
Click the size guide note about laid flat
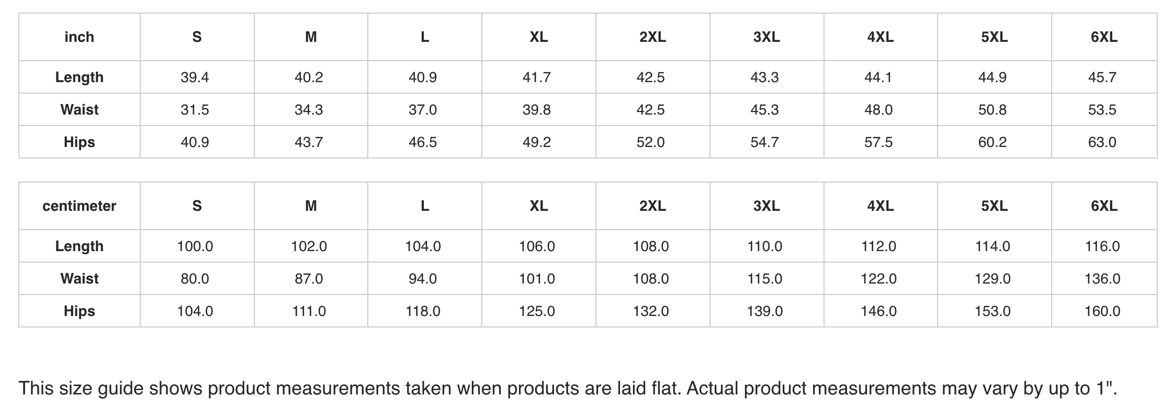pos(568,389)
